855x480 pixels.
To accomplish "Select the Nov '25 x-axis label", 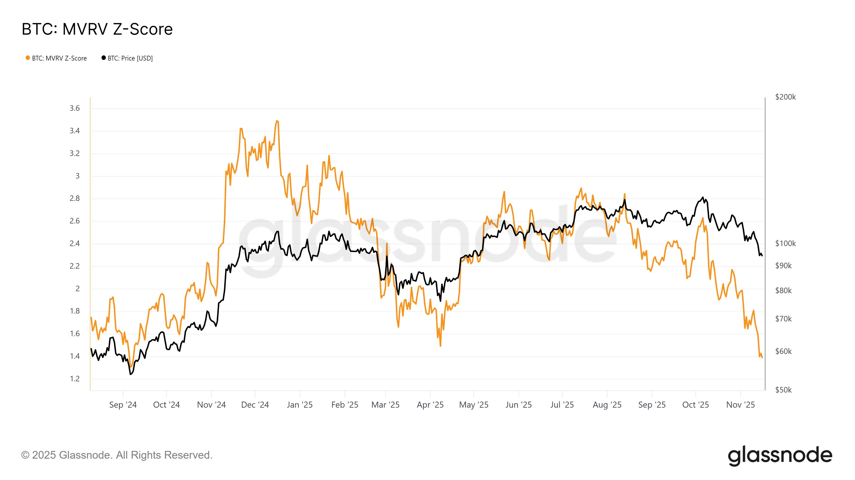I will (740, 405).
